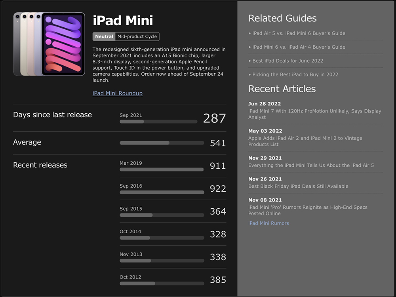Click the Mid-product Cycle label
396x297 pixels.
137,36
